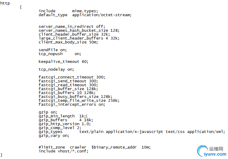The height and width of the screenshot is (159, 228).
Task: Click the gzip_types text/plain line
Action: 131,131
